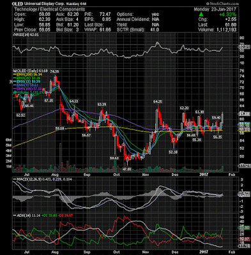Click the MACD(12,26,9) legend marker

[x=15, y=179]
